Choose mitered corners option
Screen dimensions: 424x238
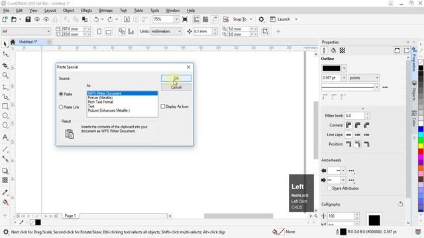click(348, 126)
